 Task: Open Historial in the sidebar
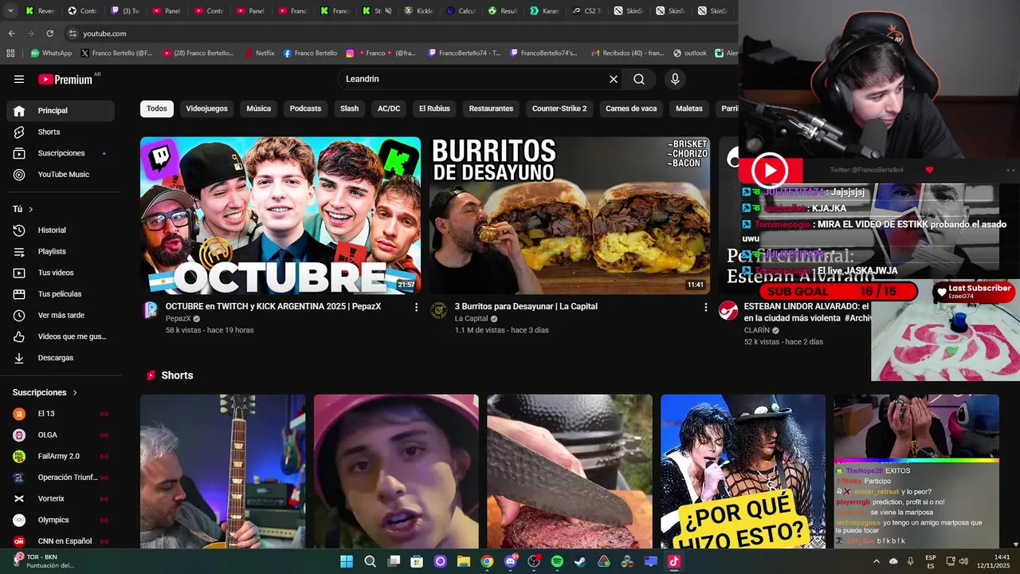61,230
